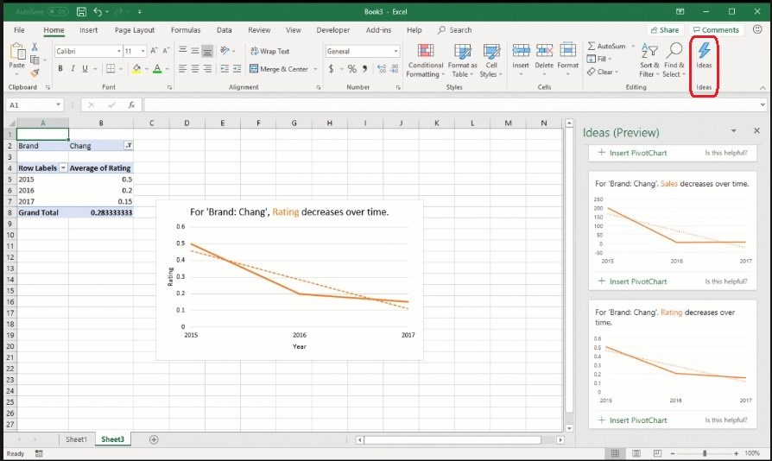Open Find & Select menu
This screenshot has height=461, width=772.
[x=674, y=60]
